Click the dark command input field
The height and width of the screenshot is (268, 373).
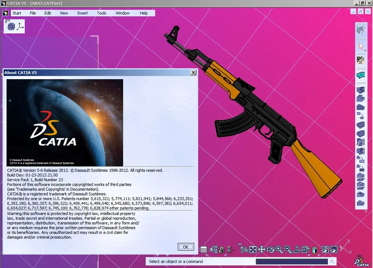click(292, 261)
